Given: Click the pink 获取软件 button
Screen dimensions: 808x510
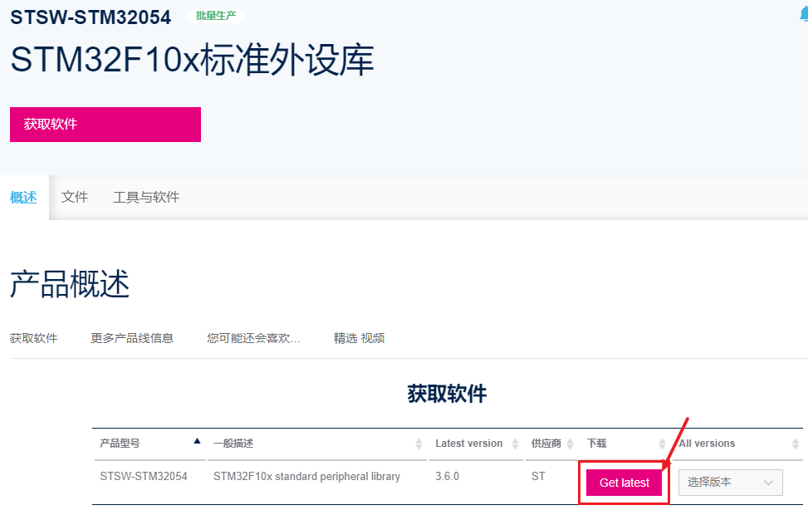Looking at the screenshot, I should tap(105, 125).
